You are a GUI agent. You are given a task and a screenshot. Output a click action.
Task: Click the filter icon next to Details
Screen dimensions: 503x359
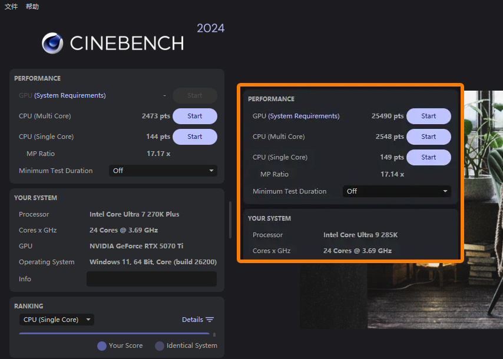point(210,320)
